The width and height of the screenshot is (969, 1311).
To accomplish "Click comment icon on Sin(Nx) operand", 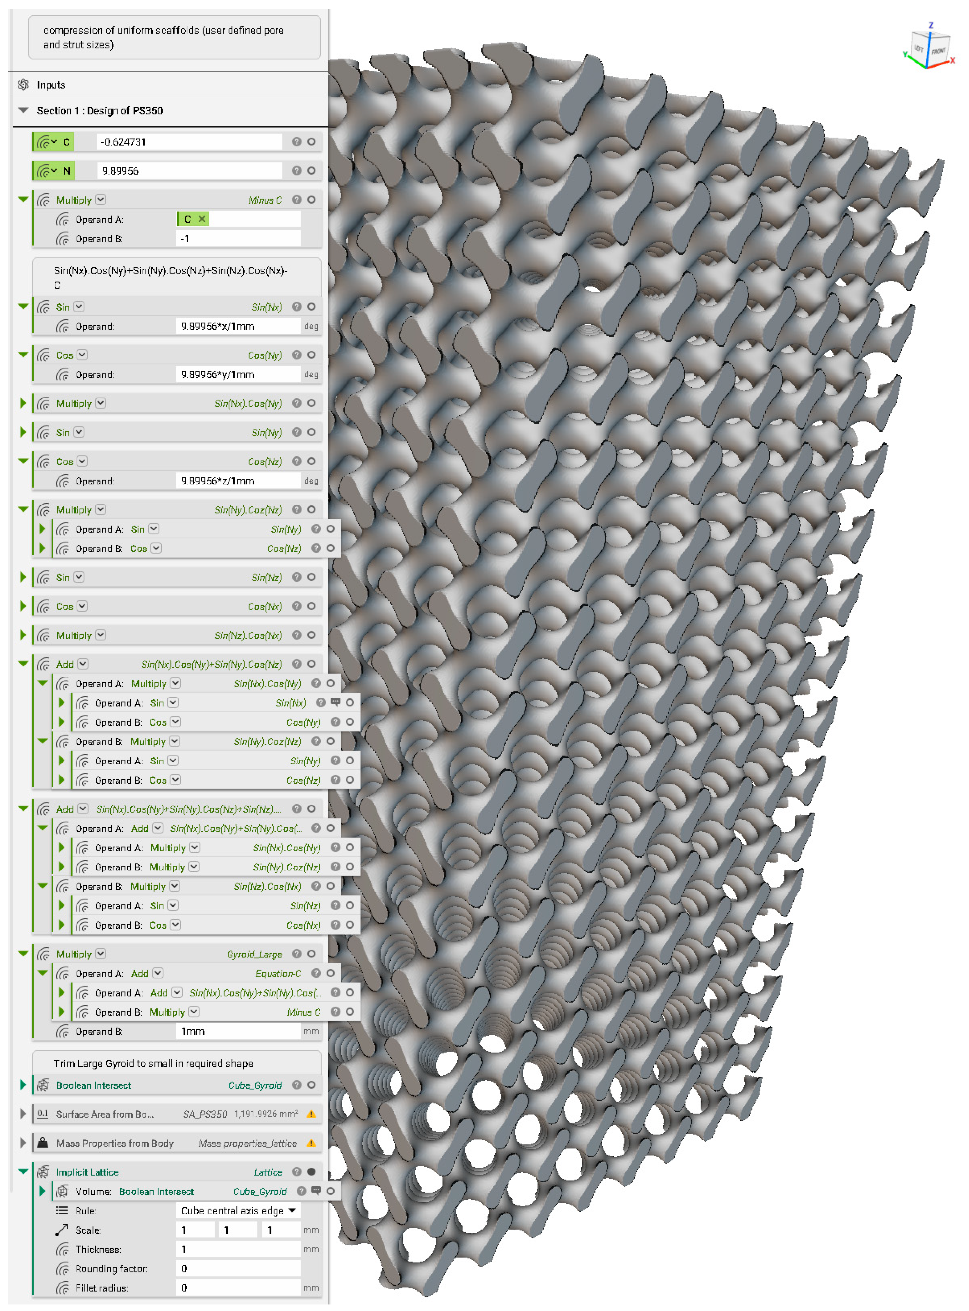I will 336,702.
